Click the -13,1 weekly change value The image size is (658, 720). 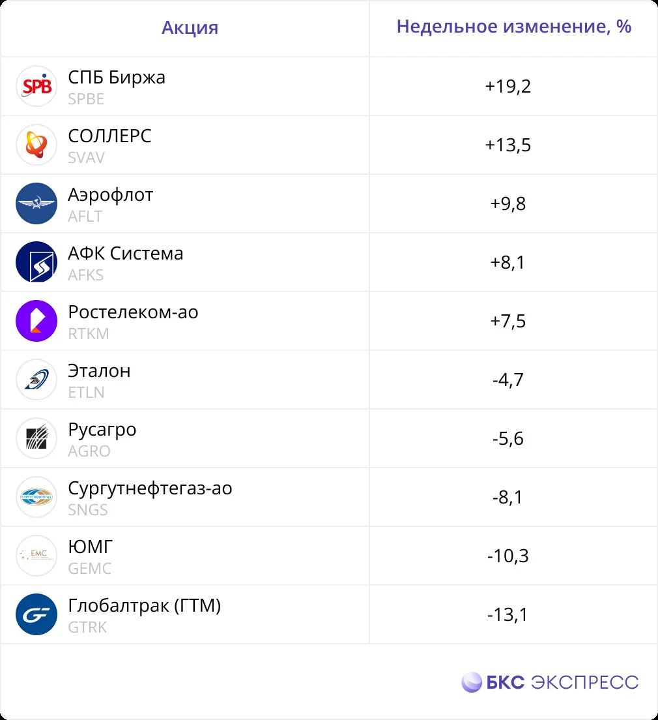coord(508,615)
